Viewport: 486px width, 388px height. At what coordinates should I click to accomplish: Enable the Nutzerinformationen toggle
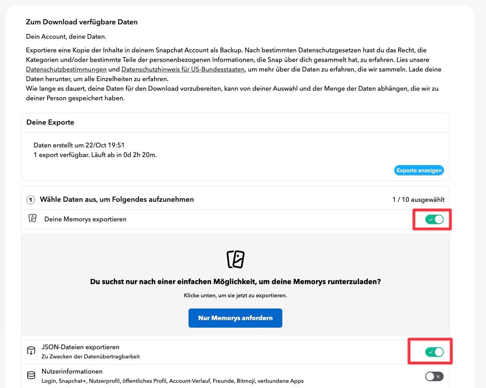click(x=434, y=376)
